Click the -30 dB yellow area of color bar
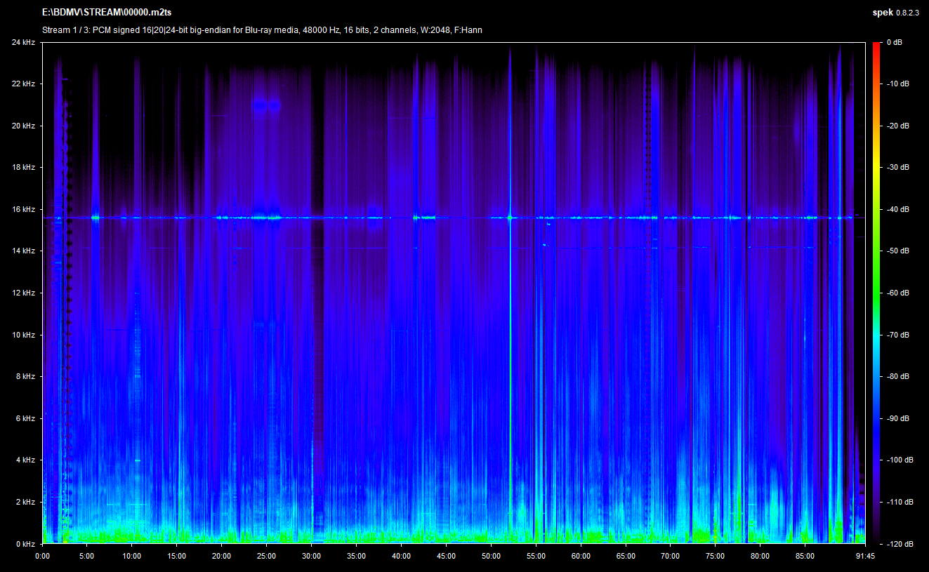 tap(876, 168)
